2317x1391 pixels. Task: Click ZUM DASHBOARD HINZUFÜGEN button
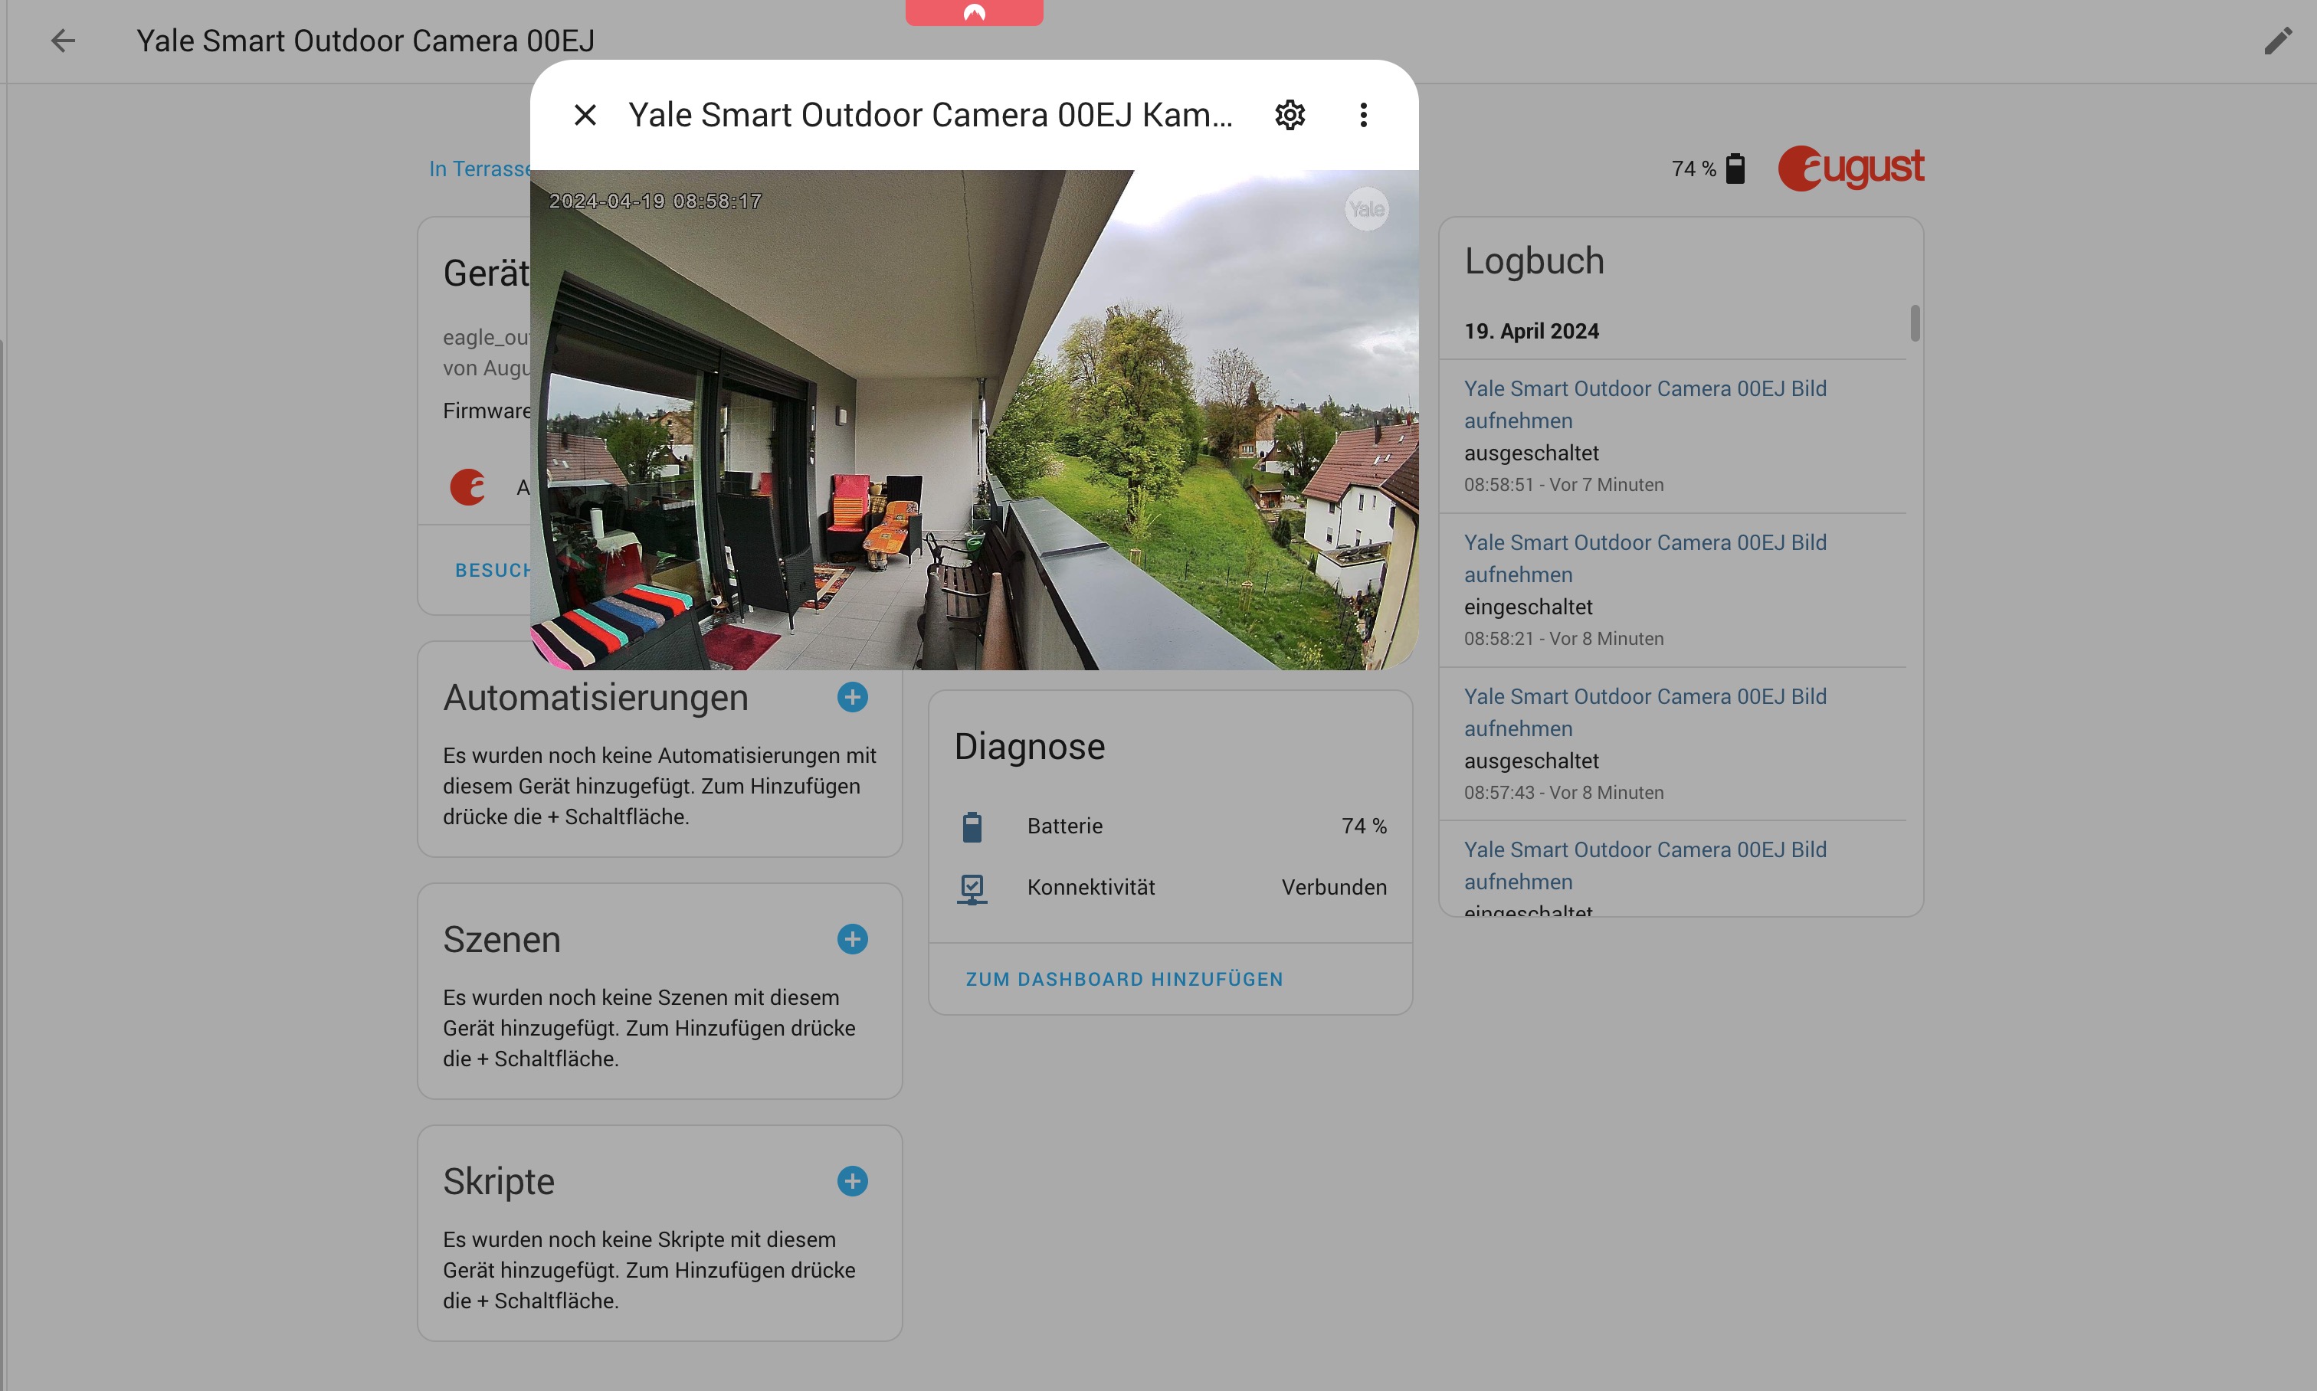1124,979
